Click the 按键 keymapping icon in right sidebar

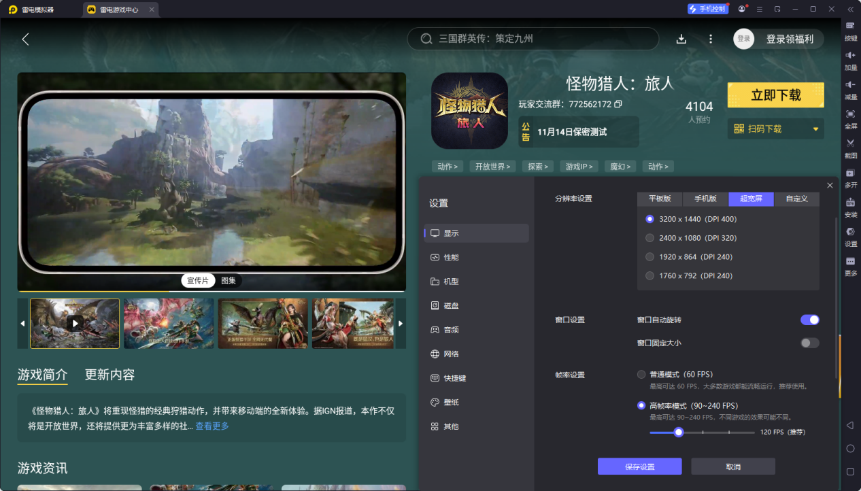pyautogui.click(x=850, y=26)
